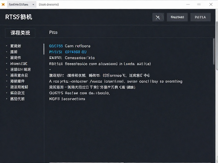Viewport: 218px width, 163px height.
Task: Click the boxed sidebar heading button
Action: [20, 33]
